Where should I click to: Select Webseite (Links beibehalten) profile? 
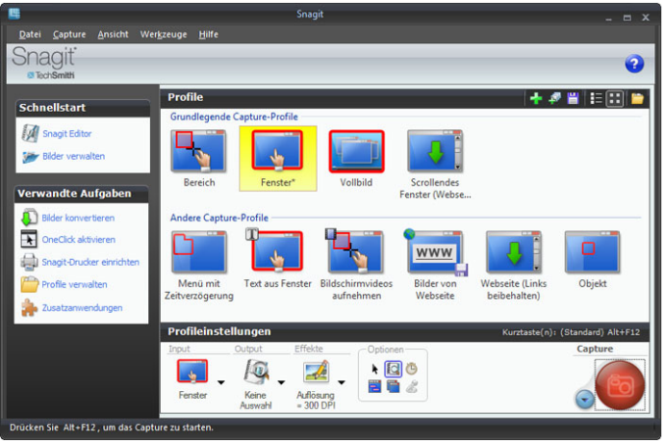(513, 265)
